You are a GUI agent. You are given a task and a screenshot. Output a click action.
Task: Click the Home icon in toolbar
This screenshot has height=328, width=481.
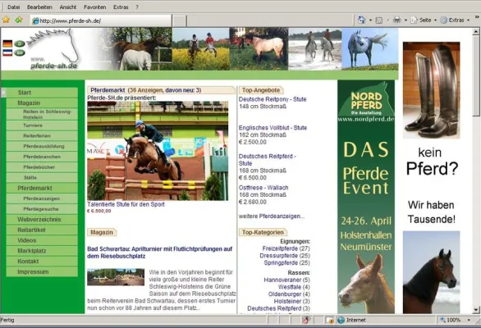pos(362,20)
